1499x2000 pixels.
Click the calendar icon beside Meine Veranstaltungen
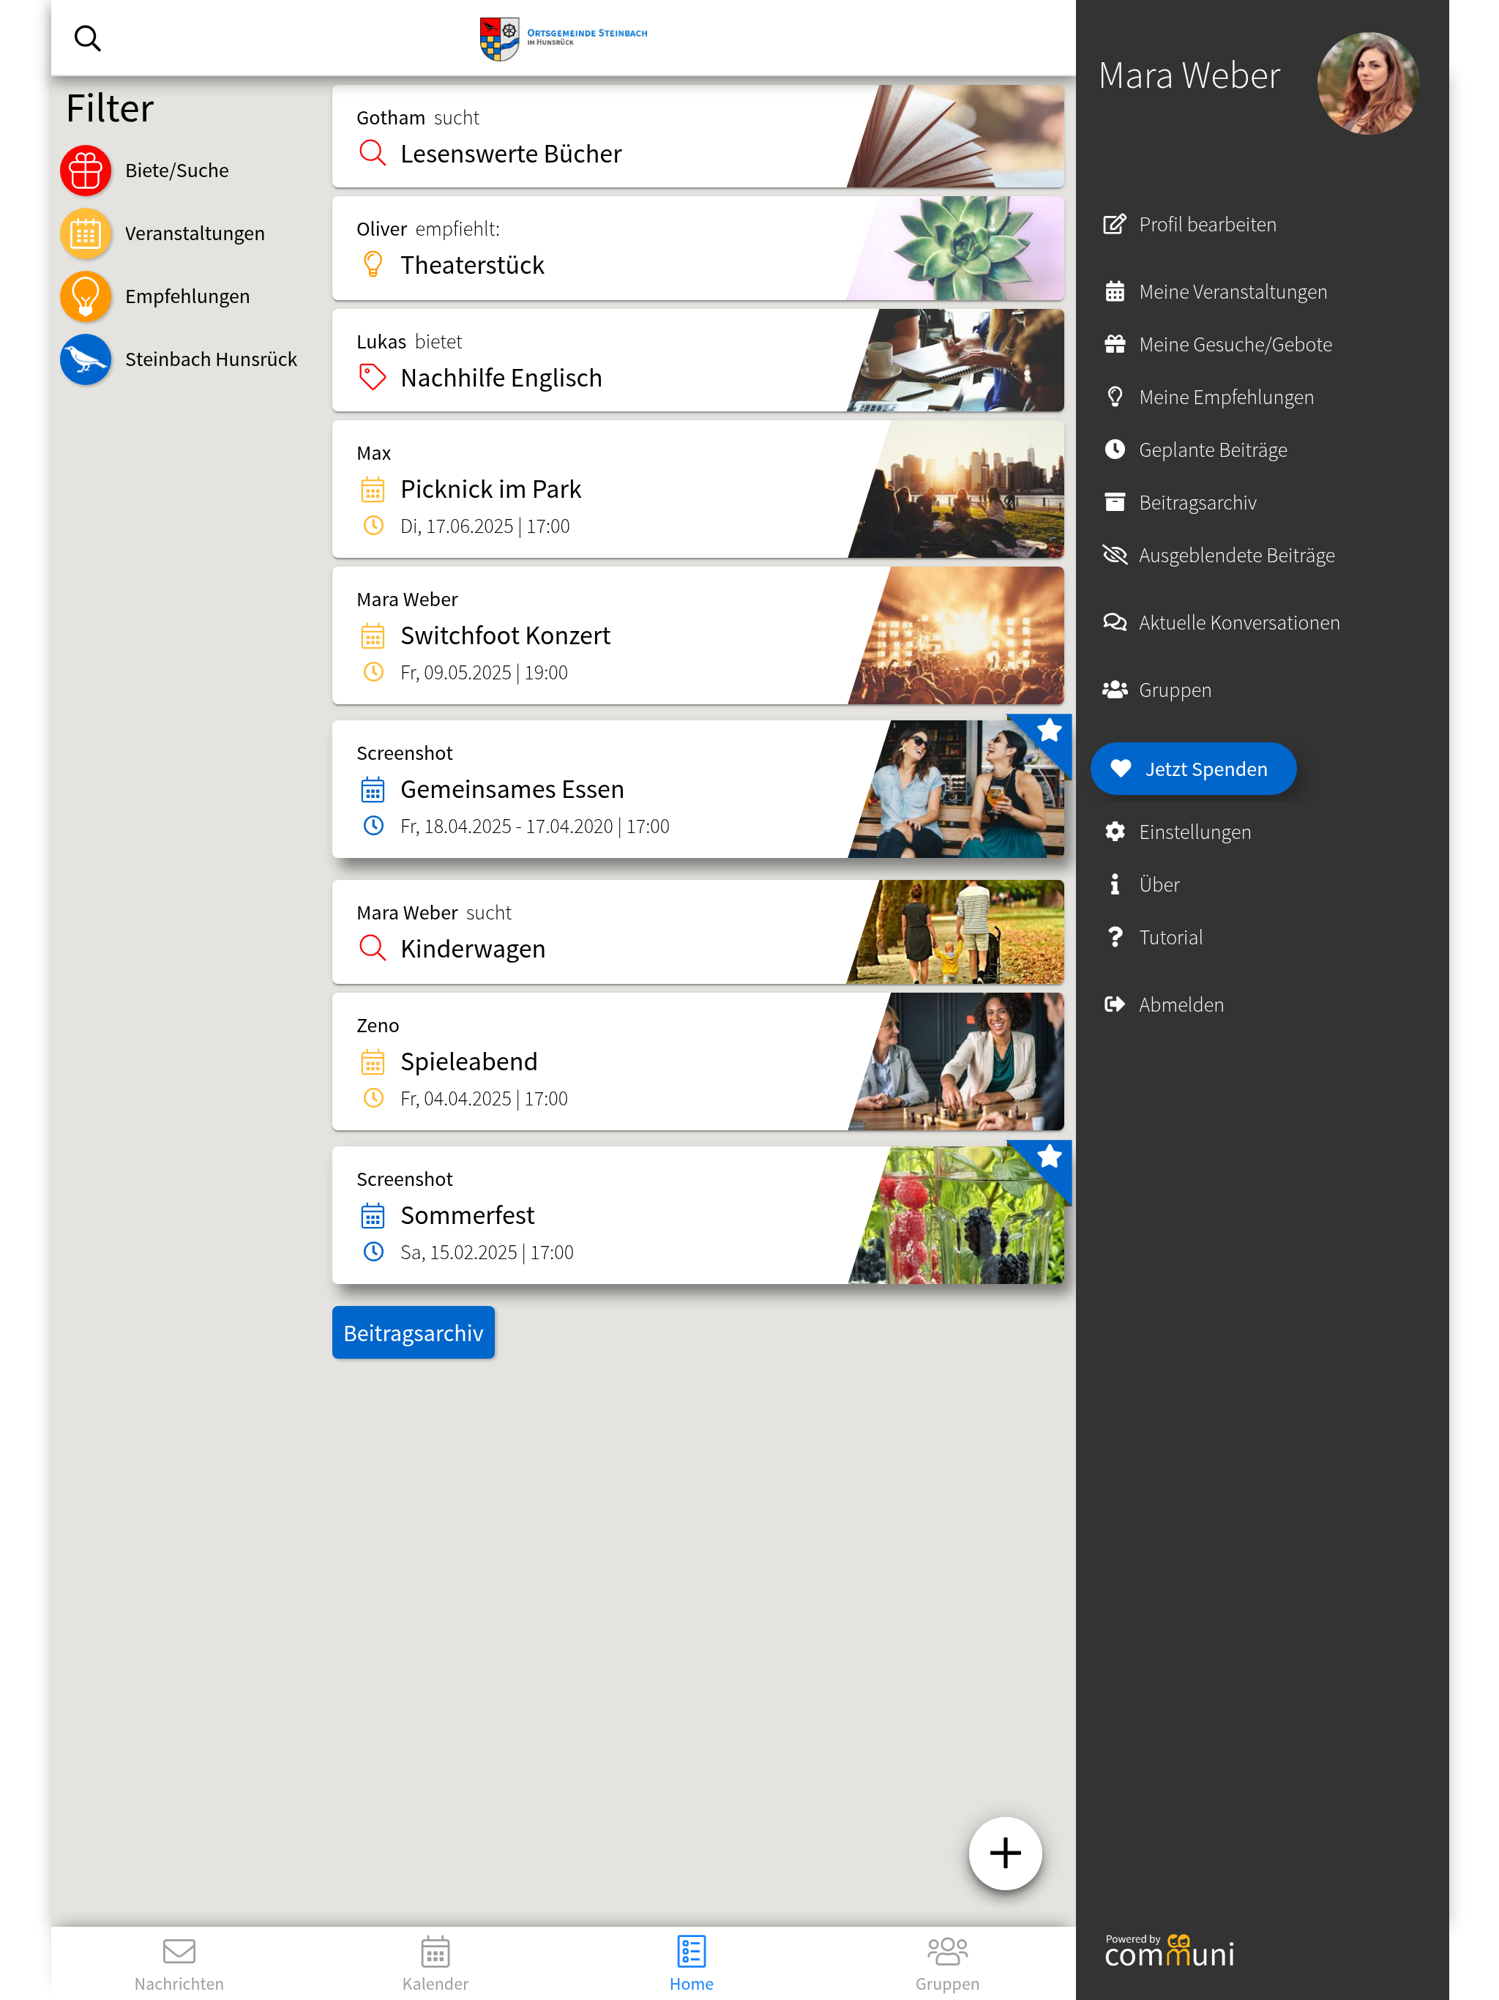click(1115, 291)
